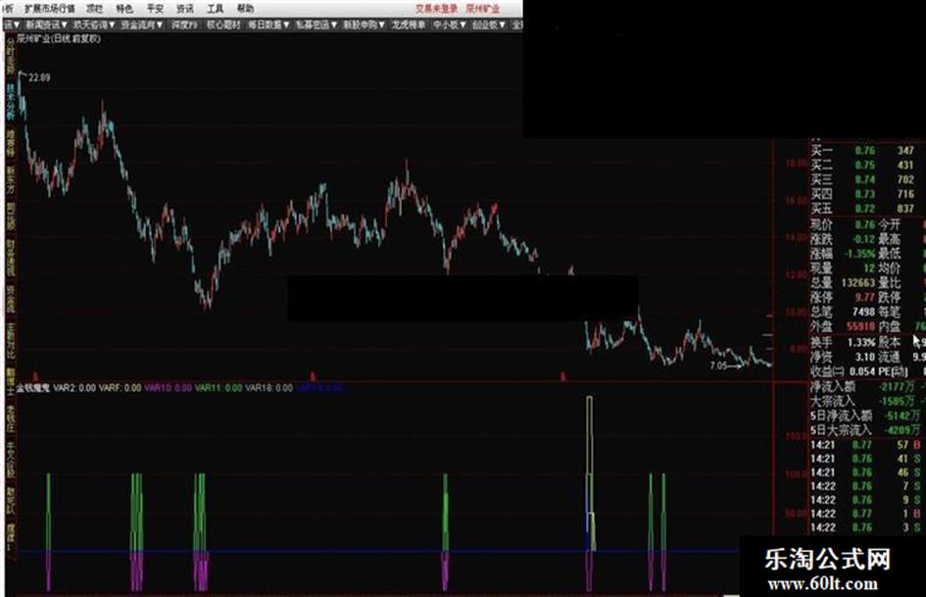The width and height of the screenshot is (926, 597).
Task: Click the 龙虎榜单 toolbar button
Action: point(409,25)
